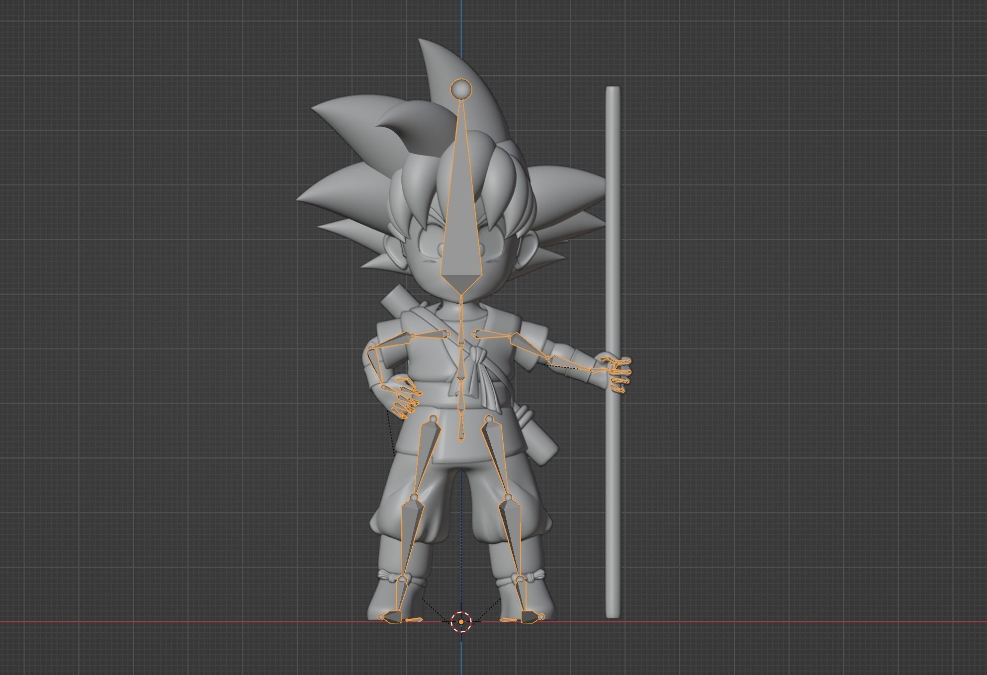This screenshot has width=987, height=675.
Task: Select the upper arm bone reaching toward the staff
Action: [529, 347]
